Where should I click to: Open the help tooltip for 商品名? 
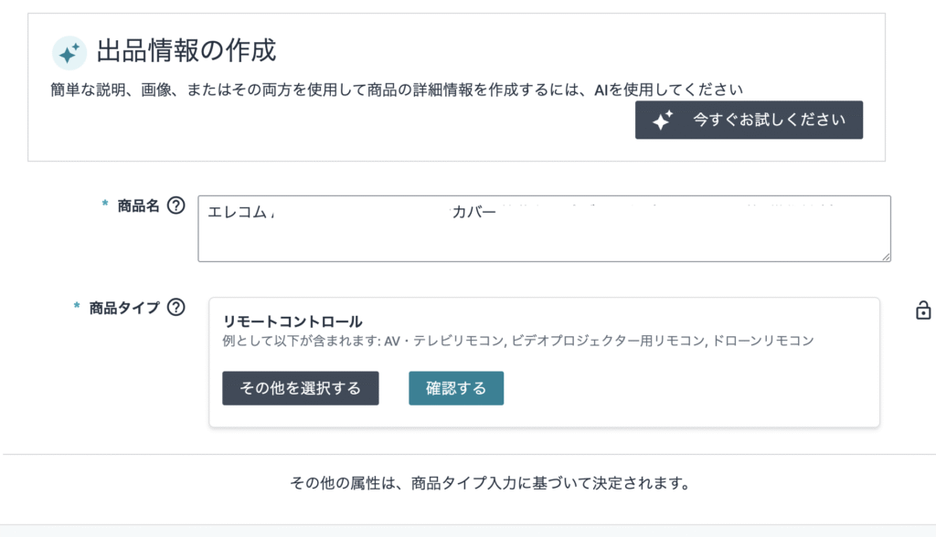[176, 205]
